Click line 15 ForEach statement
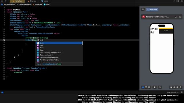The image size is (184, 103). (34, 40)
